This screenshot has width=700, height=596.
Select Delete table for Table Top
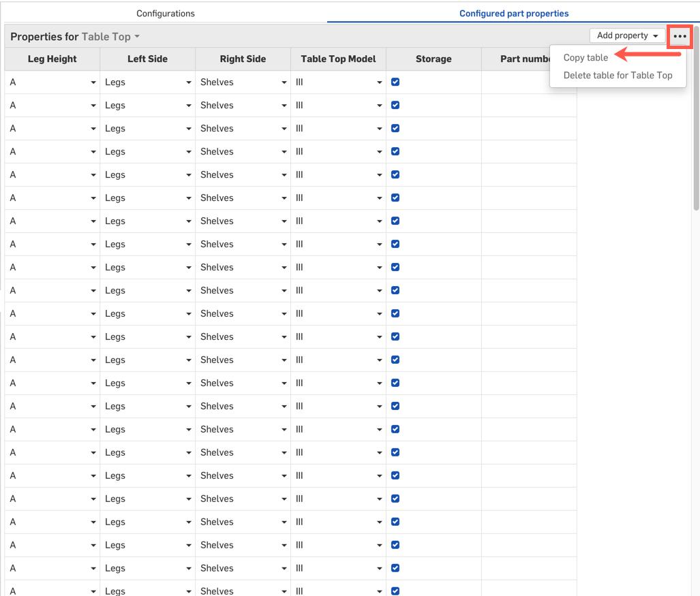point(618,76)
